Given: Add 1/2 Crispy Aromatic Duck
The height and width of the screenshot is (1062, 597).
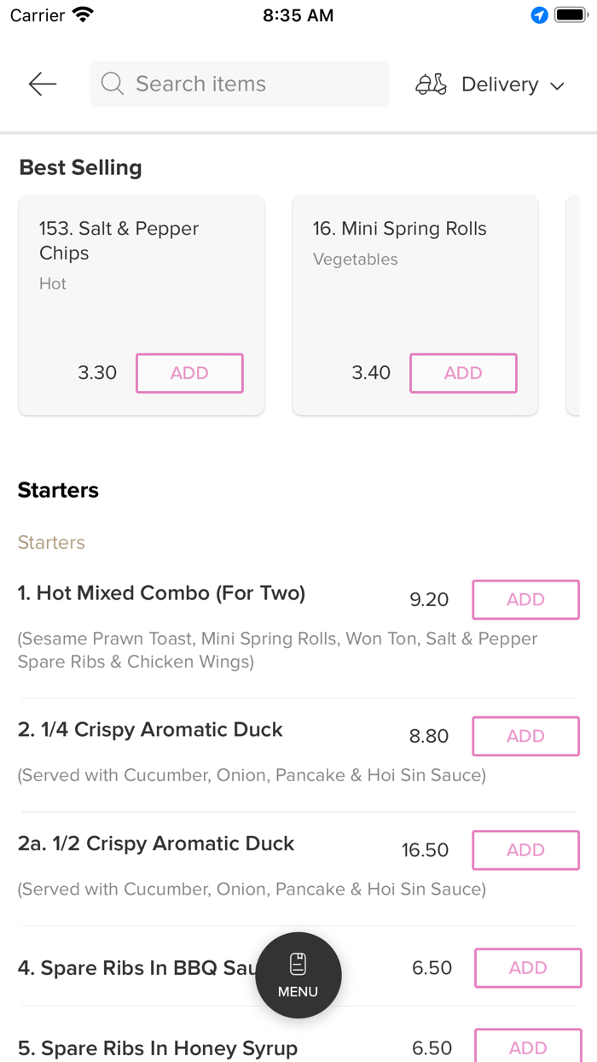Looking at the screenshot, I should point(525,850).
